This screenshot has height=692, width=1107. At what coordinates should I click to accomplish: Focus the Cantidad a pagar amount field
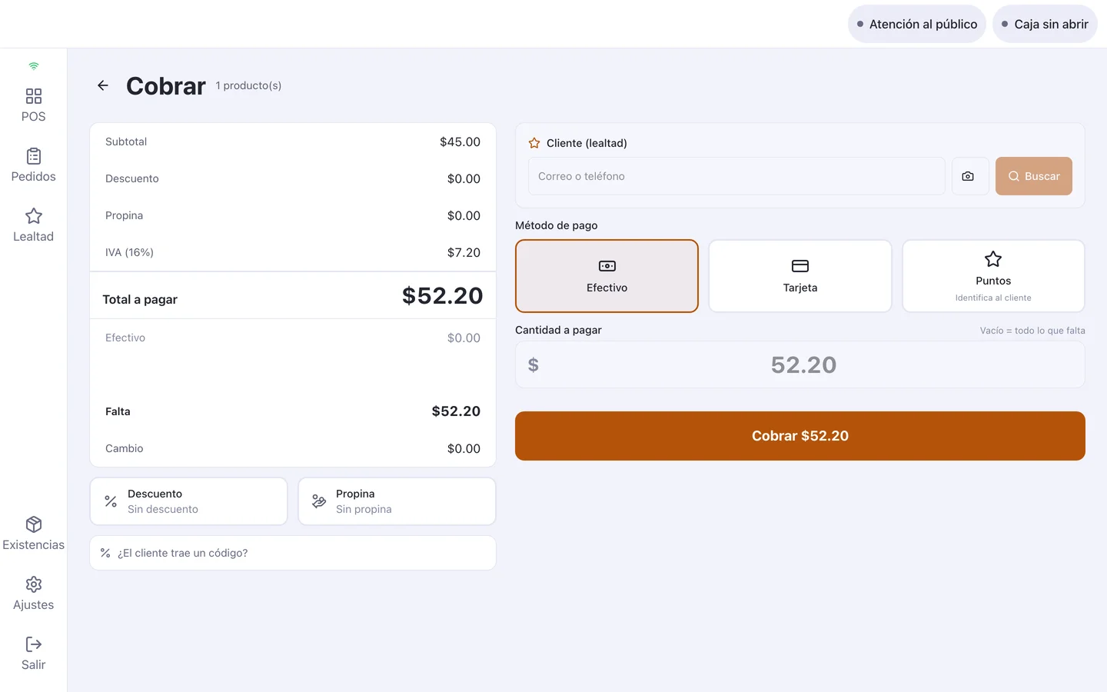click(x=800, y=364)
